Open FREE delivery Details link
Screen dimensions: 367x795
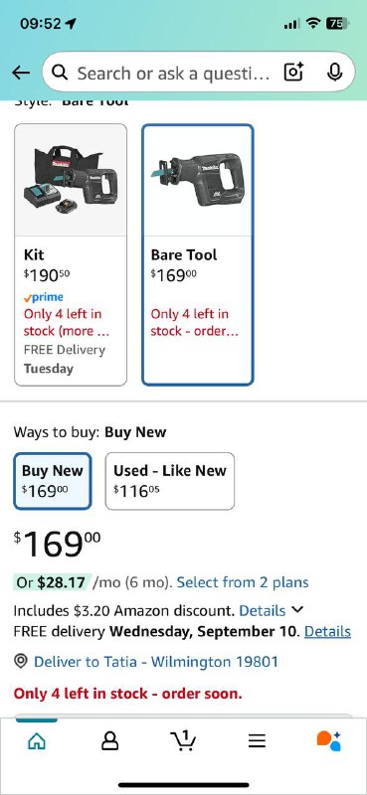point(327,631)
